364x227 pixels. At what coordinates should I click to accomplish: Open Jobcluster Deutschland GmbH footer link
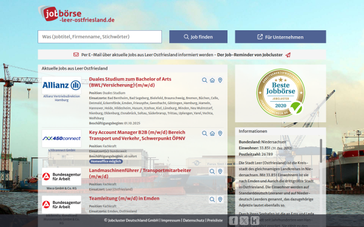(x=132, y=220)
